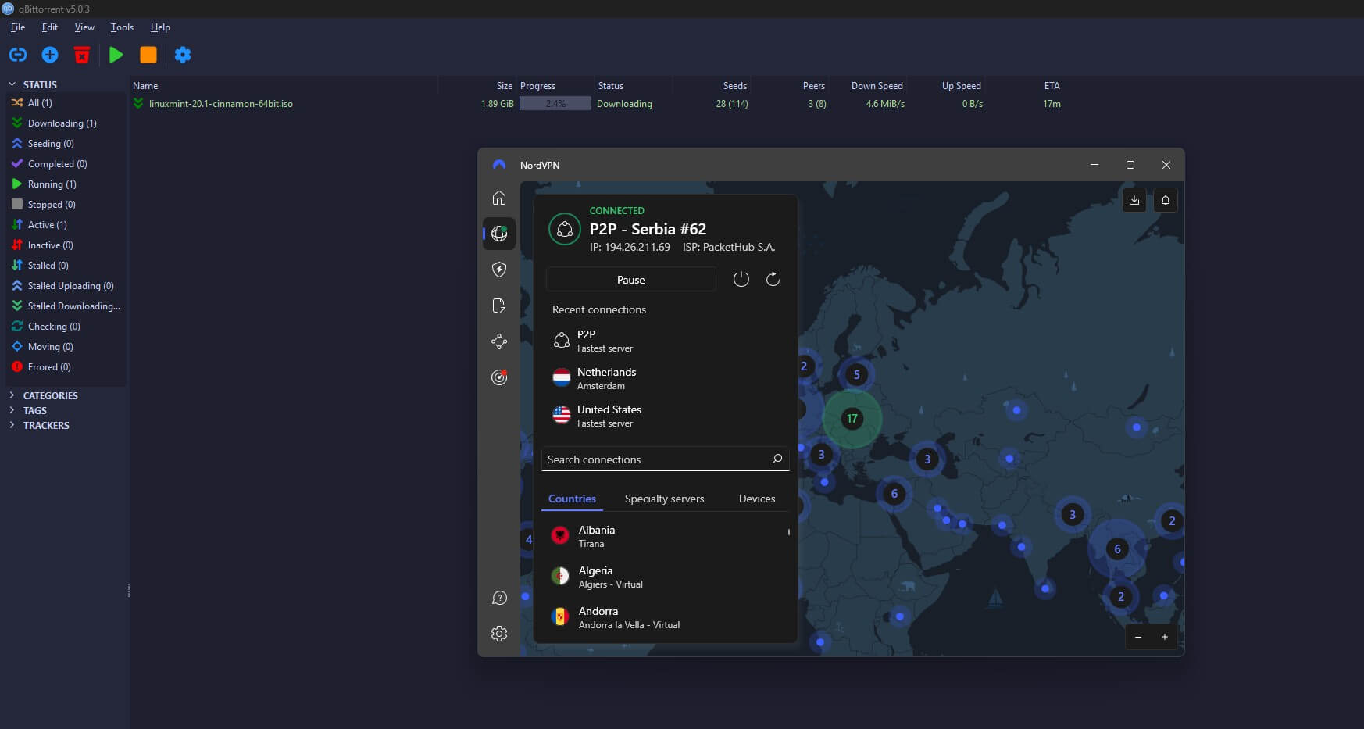Open the Tools menu
Image resolution: width=1364 pixels, height=729 pixels.
click(122, 27)
